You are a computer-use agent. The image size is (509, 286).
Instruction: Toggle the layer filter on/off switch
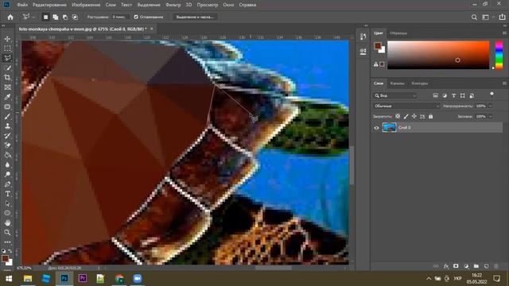click(x=492, y=95)
